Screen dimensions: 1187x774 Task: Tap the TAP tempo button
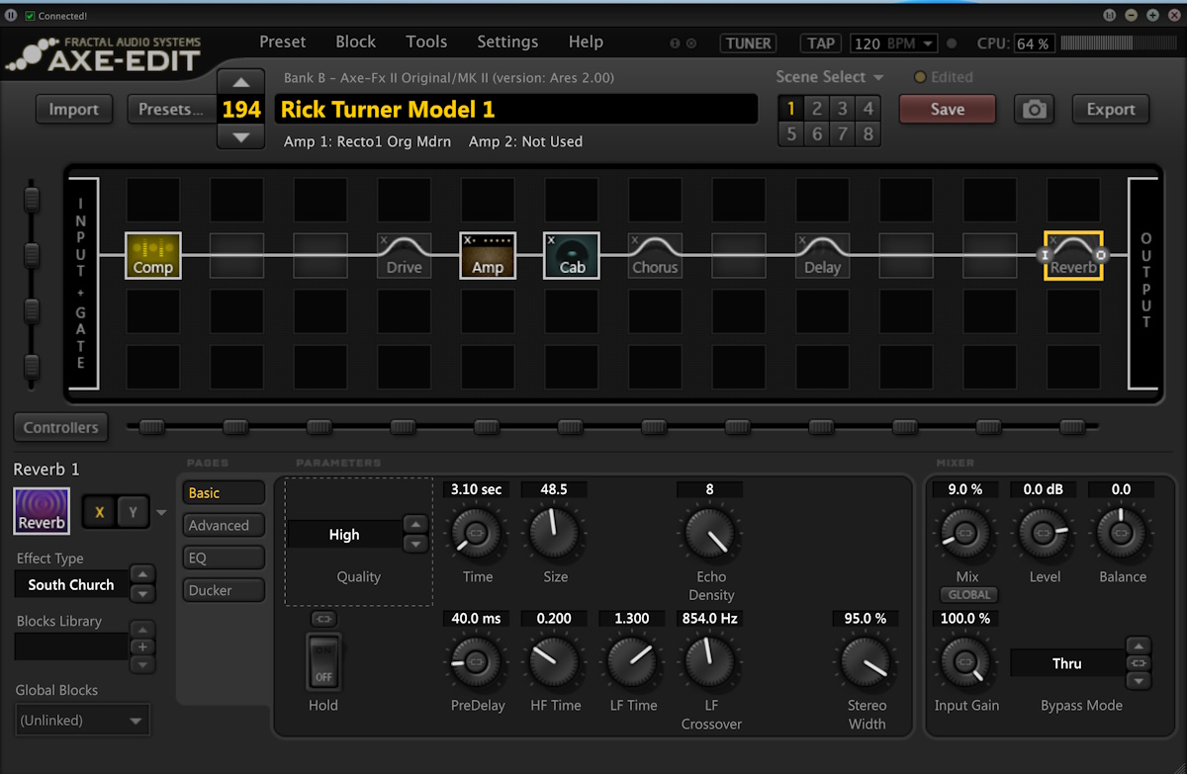click(821, 43)
